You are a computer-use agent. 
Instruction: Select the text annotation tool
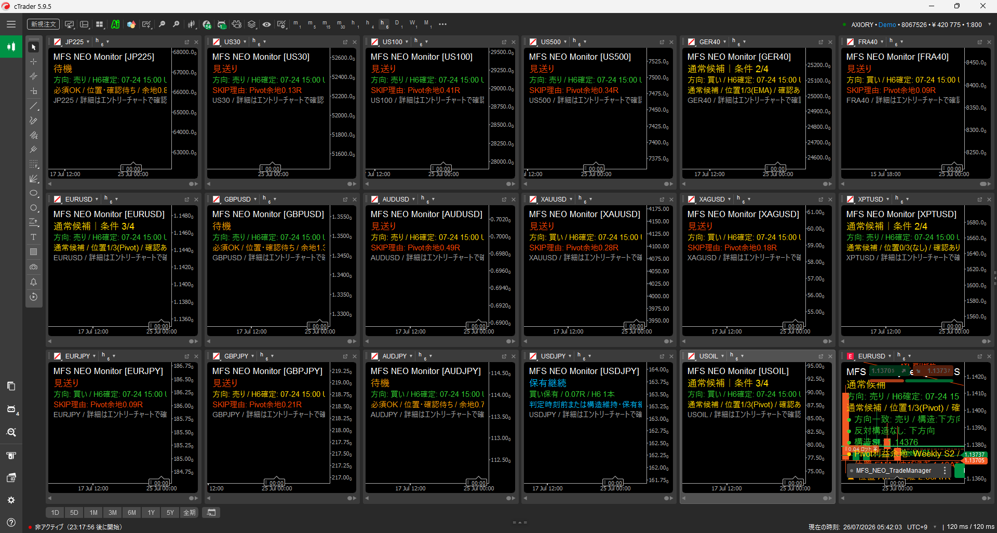[x=34, y=237]
